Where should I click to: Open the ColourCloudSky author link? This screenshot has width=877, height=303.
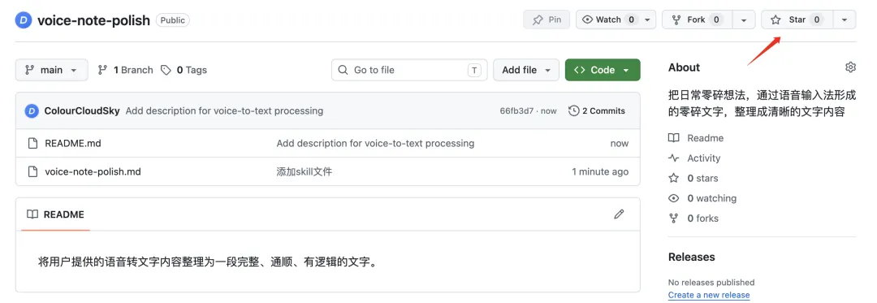tap(82, 110)
